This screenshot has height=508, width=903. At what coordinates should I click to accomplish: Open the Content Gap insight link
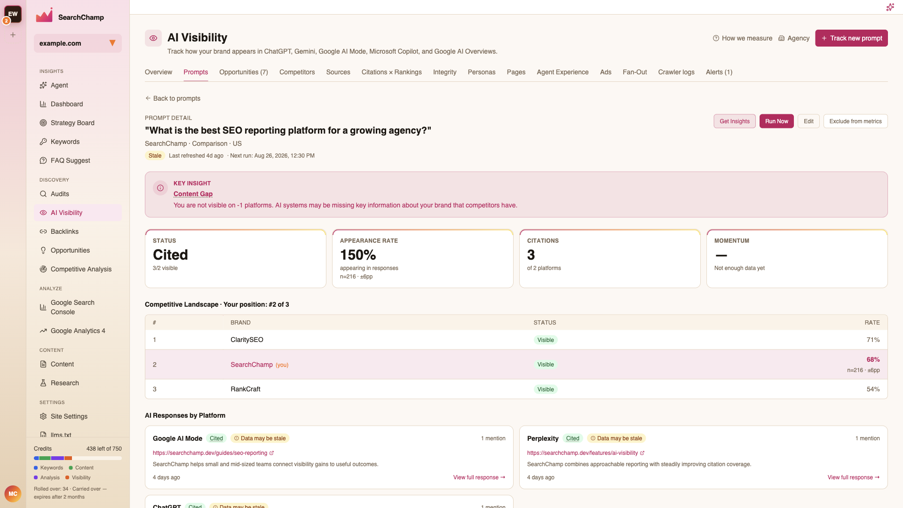pos(193,194)
